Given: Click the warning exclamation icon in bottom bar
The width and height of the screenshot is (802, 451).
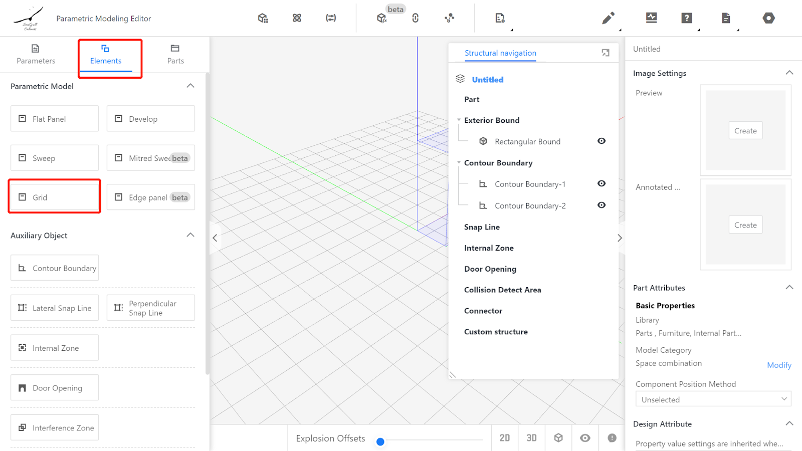Looking at the screenshot, I should click(x=612, y=438).
